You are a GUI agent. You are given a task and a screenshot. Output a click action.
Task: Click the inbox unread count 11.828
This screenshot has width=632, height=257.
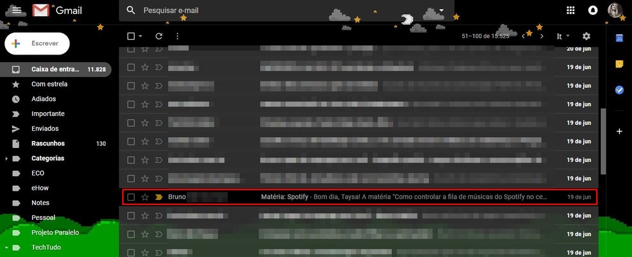97,69
